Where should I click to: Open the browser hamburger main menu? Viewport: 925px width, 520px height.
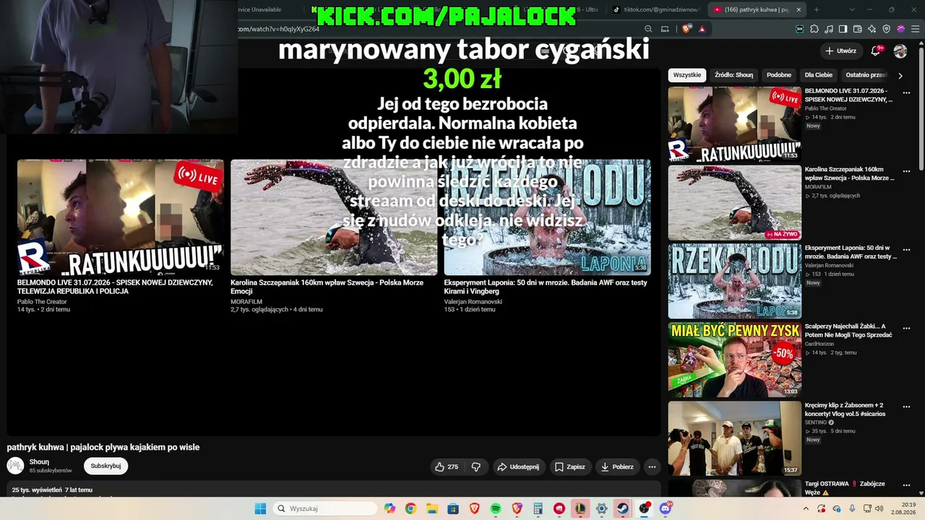[914, 29]
